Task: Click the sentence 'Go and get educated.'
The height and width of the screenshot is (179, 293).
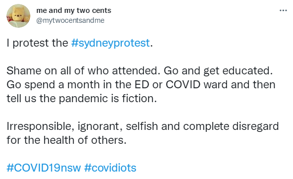Action: (x=218, y=71)
